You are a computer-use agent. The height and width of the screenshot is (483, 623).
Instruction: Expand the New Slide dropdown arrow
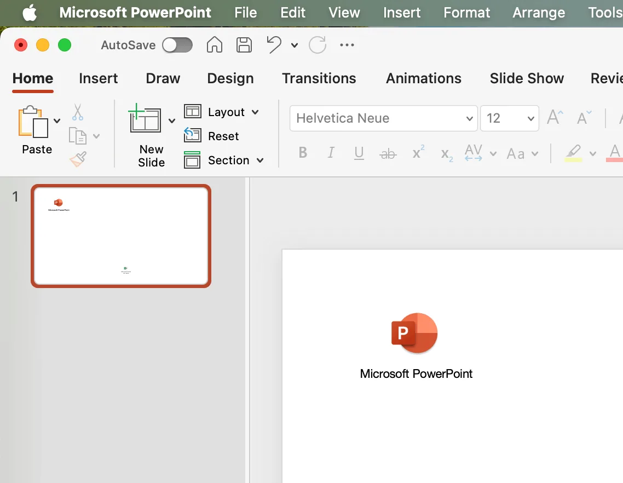pos(172,121)
